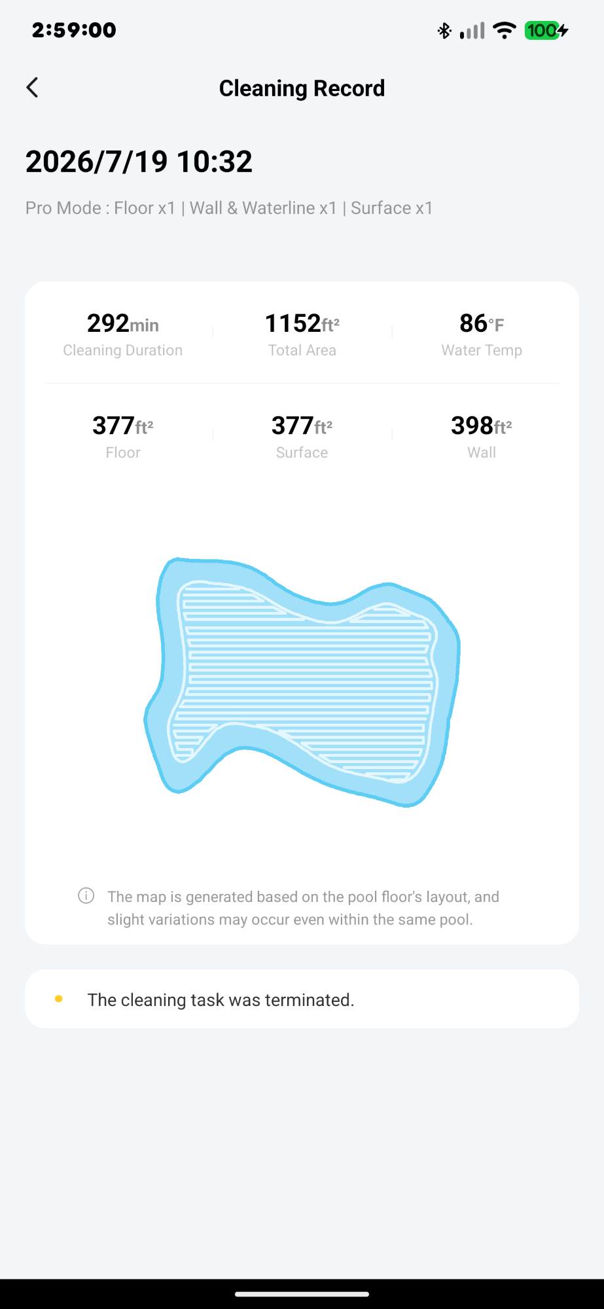Tap the pool map illustration
The width and height of the screenshot is (604, 1309).
tap(302, 682)
